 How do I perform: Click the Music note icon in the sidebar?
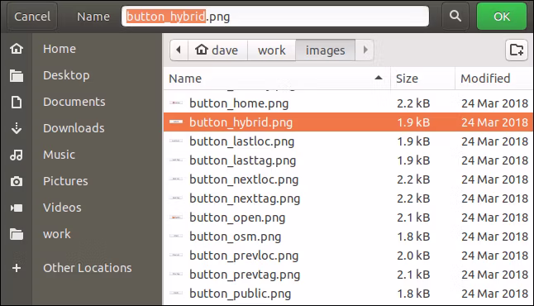[x=17, y=155]
